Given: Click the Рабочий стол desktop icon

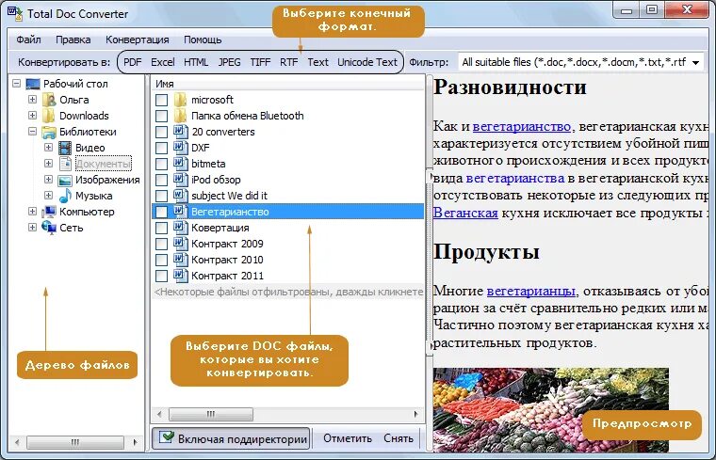Looking at the screenshot, I should 33,84.
